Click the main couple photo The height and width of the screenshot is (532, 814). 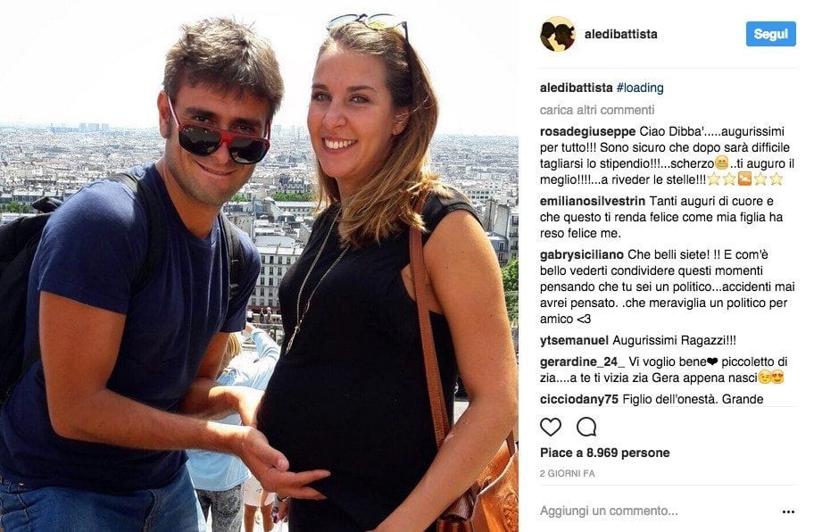click(259, 266)
